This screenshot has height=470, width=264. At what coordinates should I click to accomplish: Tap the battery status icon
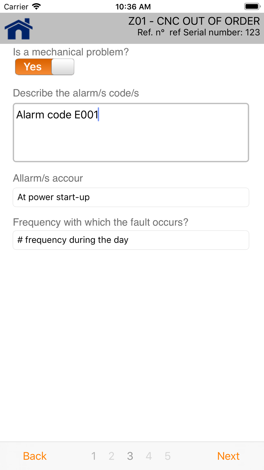pos(252,6)
